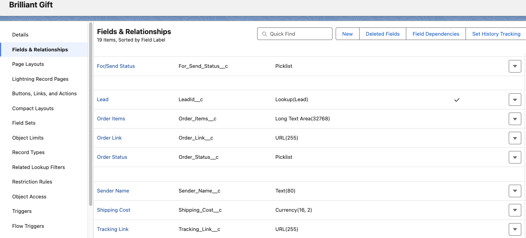Type in the Quick Find search box

point(298,34)
